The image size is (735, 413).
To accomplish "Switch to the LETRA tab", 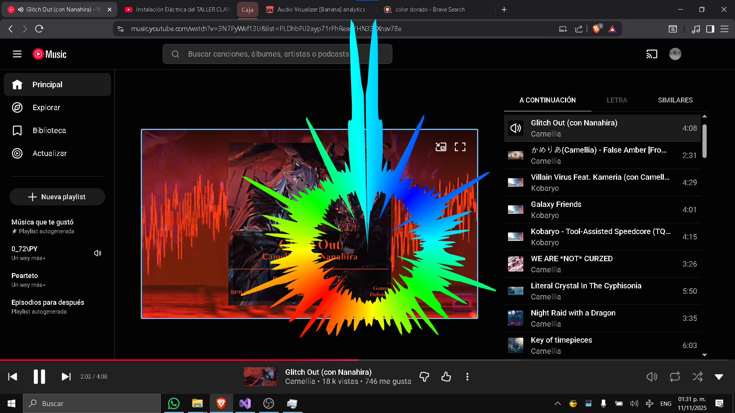I will 617,100.
